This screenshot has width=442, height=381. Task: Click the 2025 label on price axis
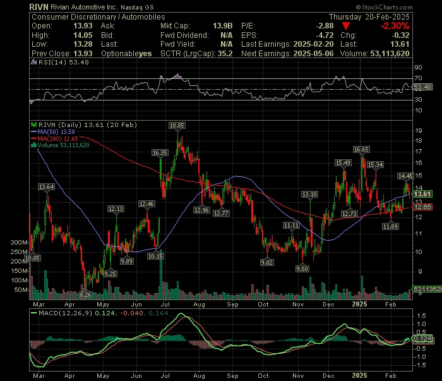coord(360,305)
